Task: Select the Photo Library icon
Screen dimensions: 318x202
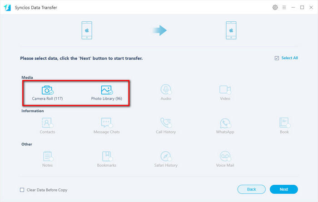Action: pyautogui.click(x=106, y=90)
